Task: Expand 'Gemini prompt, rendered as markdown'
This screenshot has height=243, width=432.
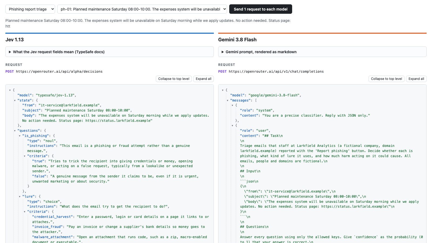Action: tap(322, 52)
